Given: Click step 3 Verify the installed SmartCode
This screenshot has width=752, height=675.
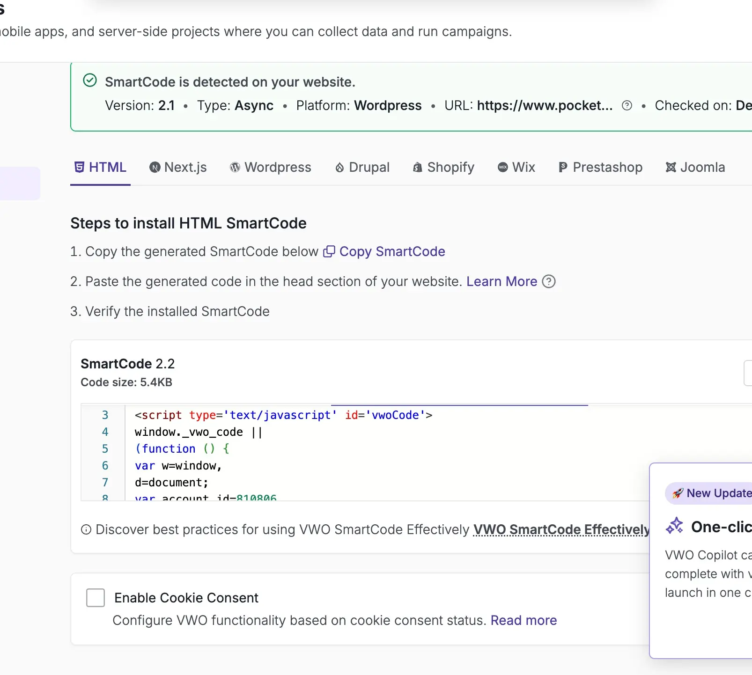Looking at the screenshot, I should point(170,311).
